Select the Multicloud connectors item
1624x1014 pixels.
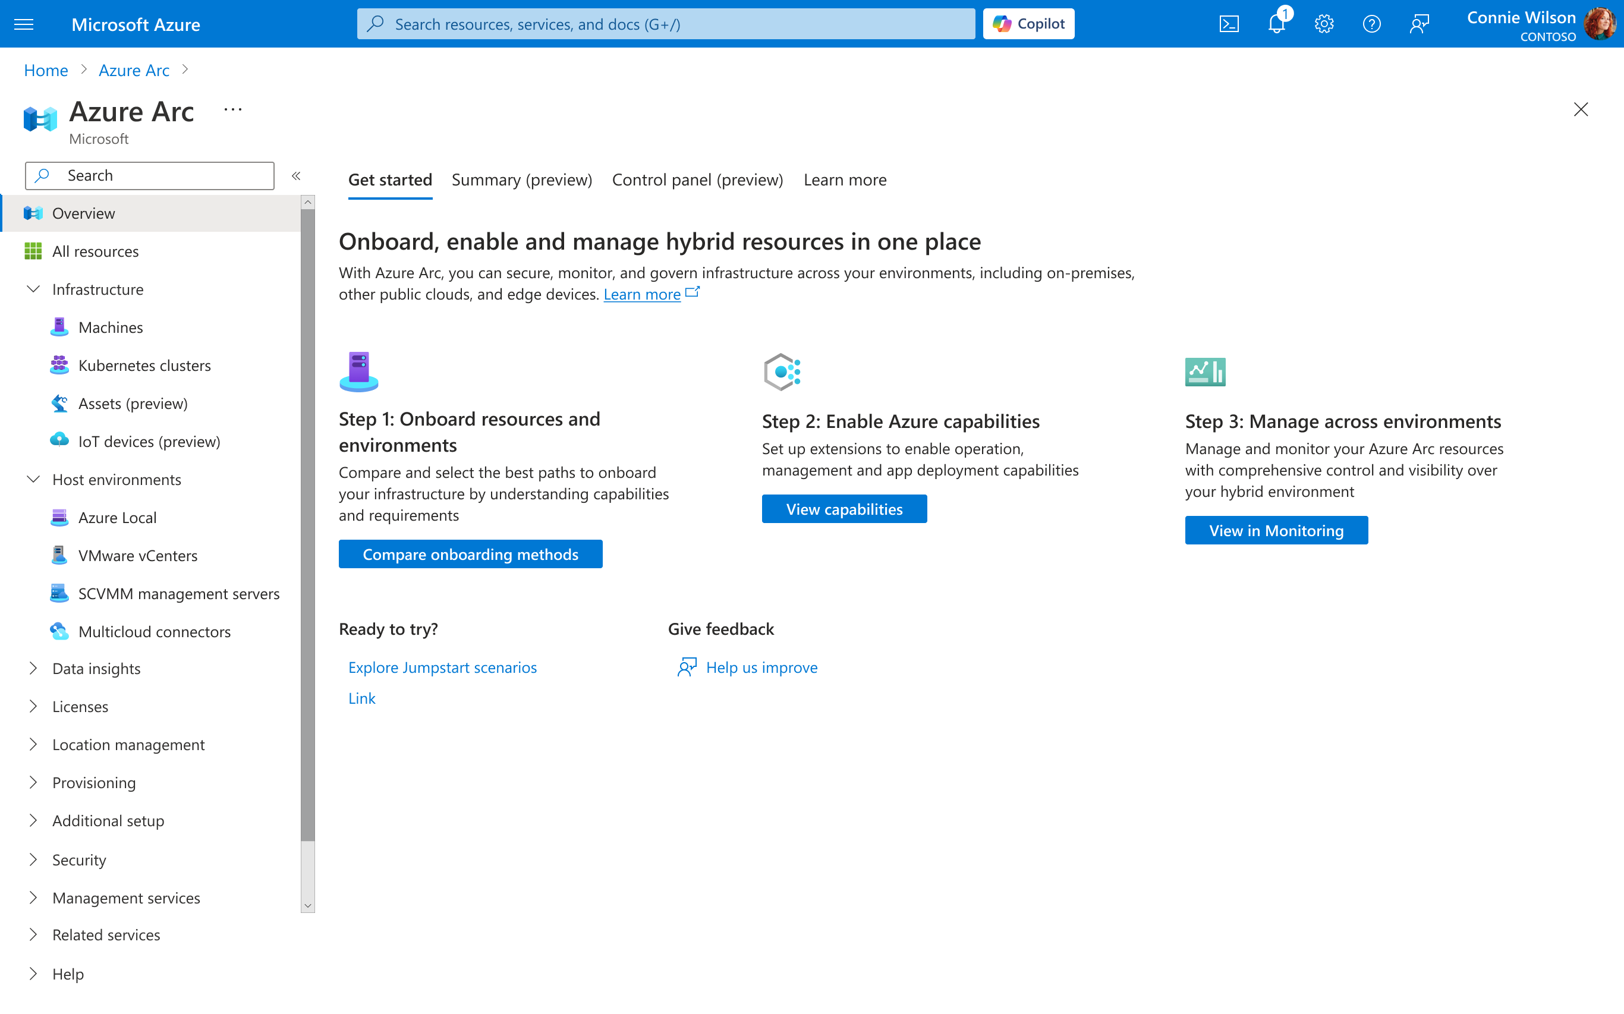(154, 631)
